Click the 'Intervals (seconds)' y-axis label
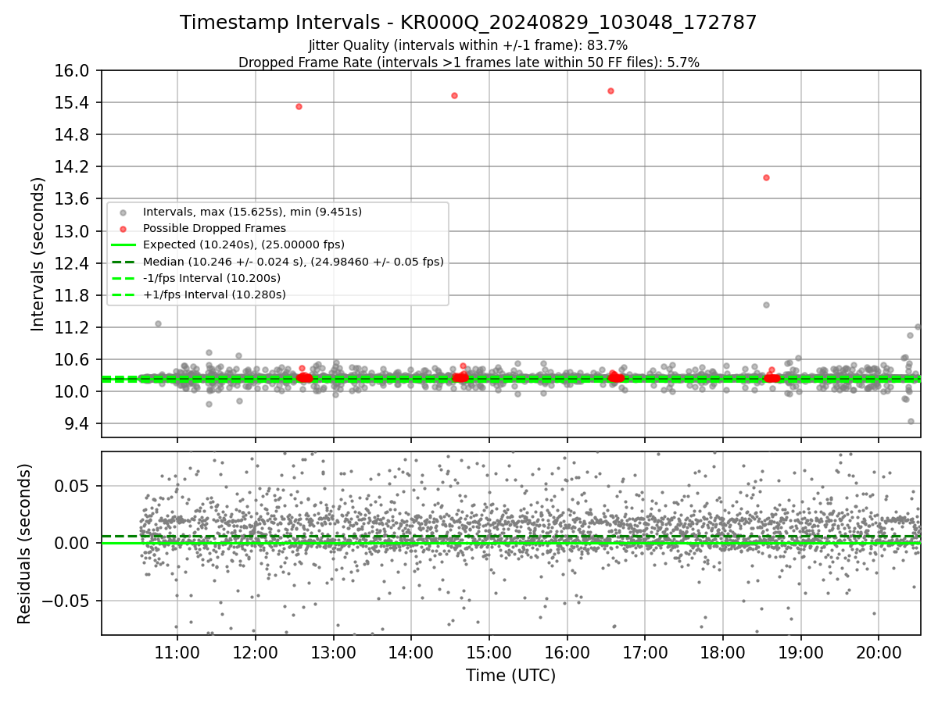Viewport: 938px width, 703px height. tap(38, 254)
